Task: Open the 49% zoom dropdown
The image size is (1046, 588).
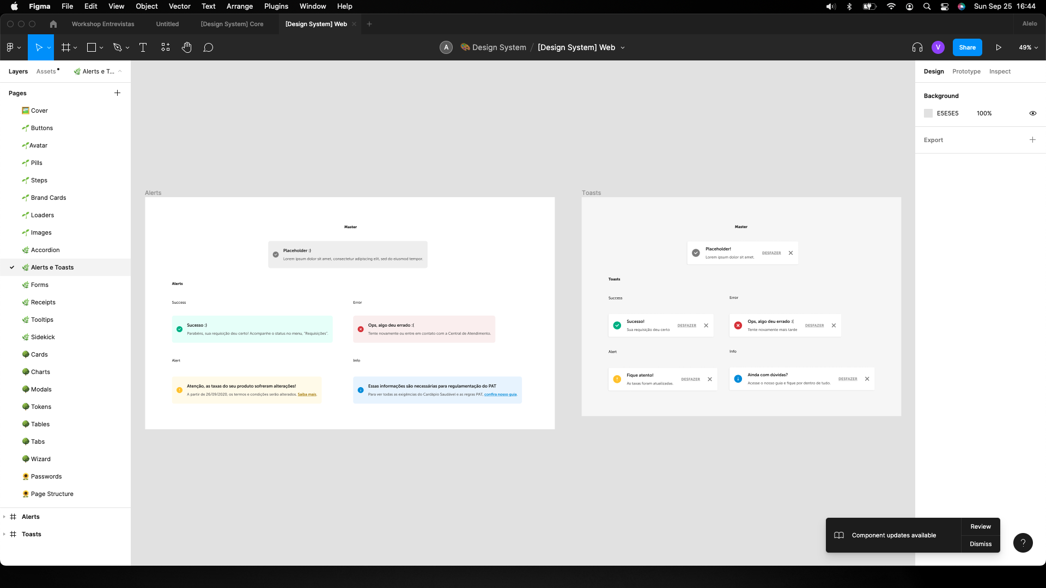Action: (1028, 47)
